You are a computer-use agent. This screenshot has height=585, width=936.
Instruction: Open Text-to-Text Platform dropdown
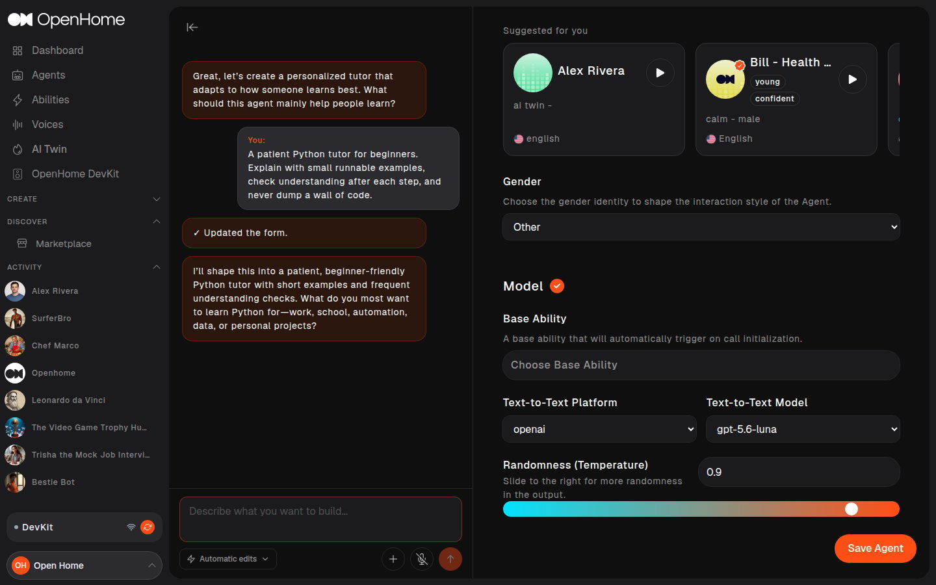(600, 429)
